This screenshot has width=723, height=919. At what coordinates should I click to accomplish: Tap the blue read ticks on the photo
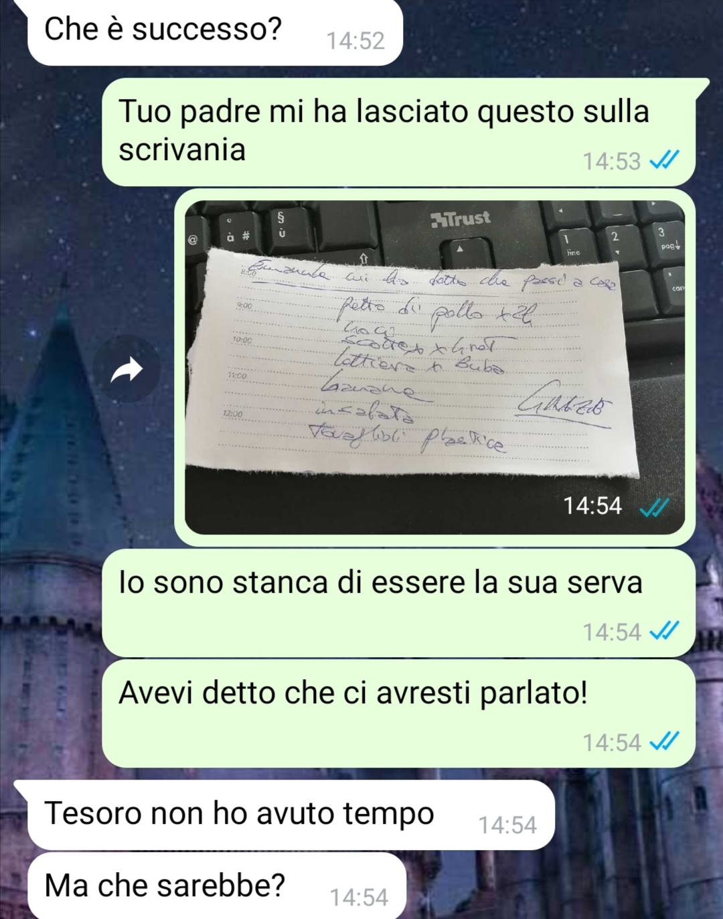pyautogui.click(x=653, y=508)
